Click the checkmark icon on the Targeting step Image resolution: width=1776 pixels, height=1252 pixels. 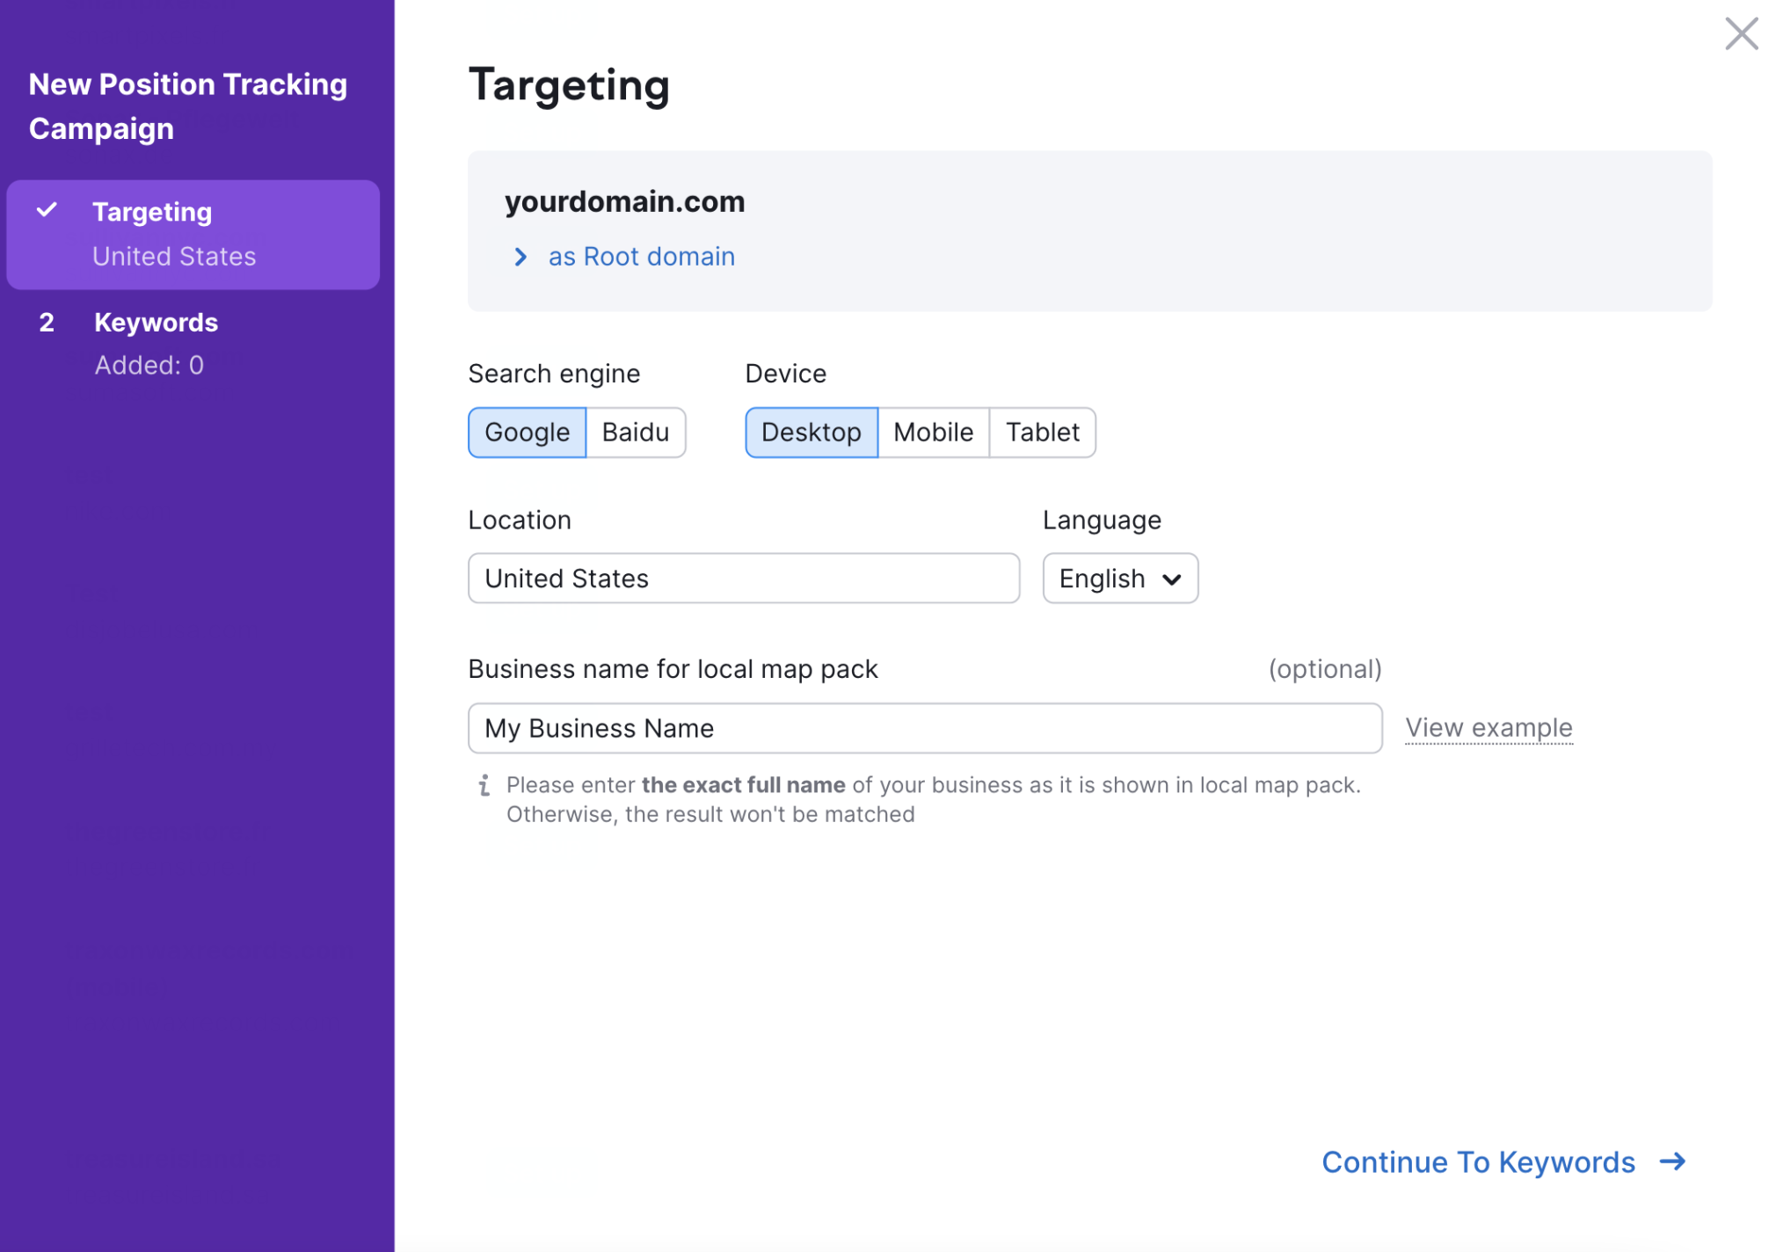(x=47, y=210)
